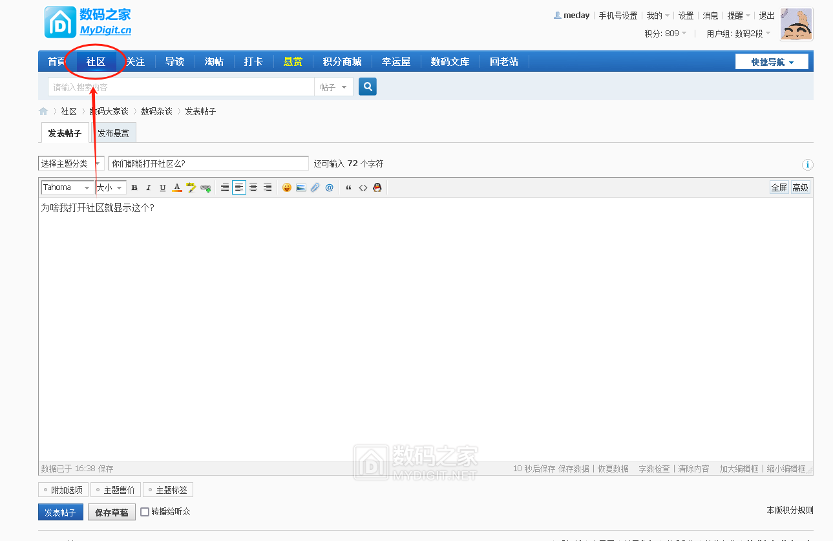
Task: Submit with the blue 发表帖子 button
Action: (x=60, y=513)
